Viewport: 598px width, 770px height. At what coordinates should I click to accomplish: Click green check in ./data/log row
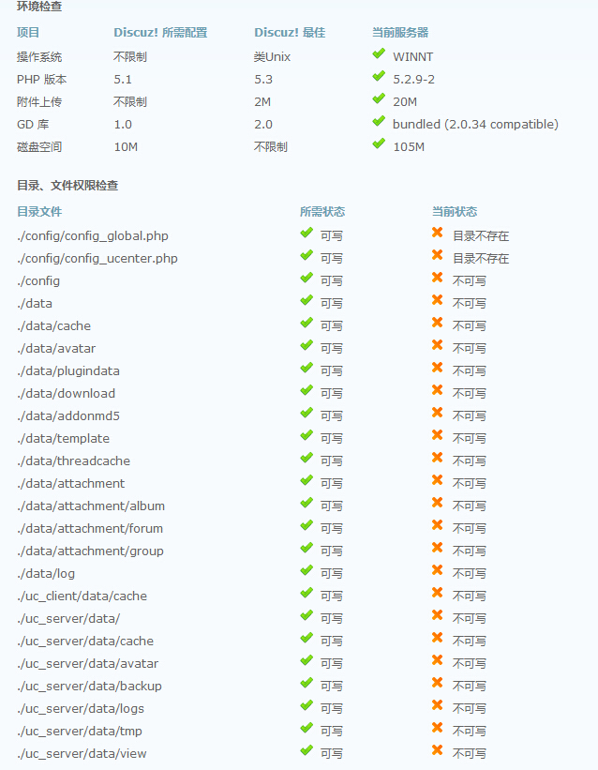[x=306, y=570]
